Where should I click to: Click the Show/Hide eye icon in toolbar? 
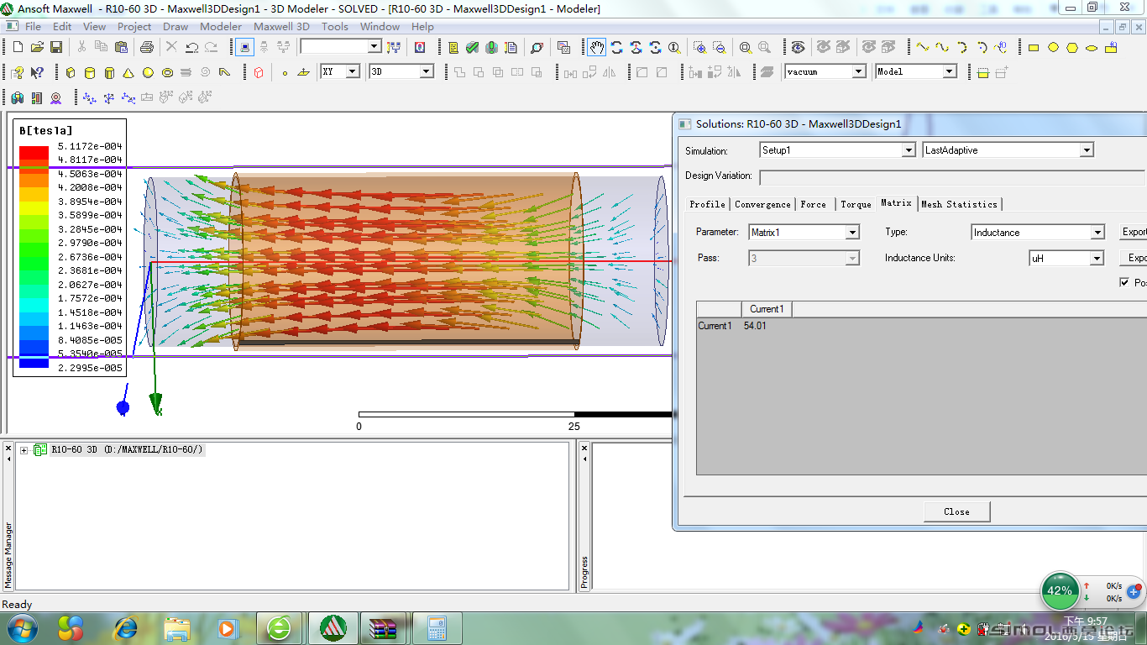(x=798, y=47)
